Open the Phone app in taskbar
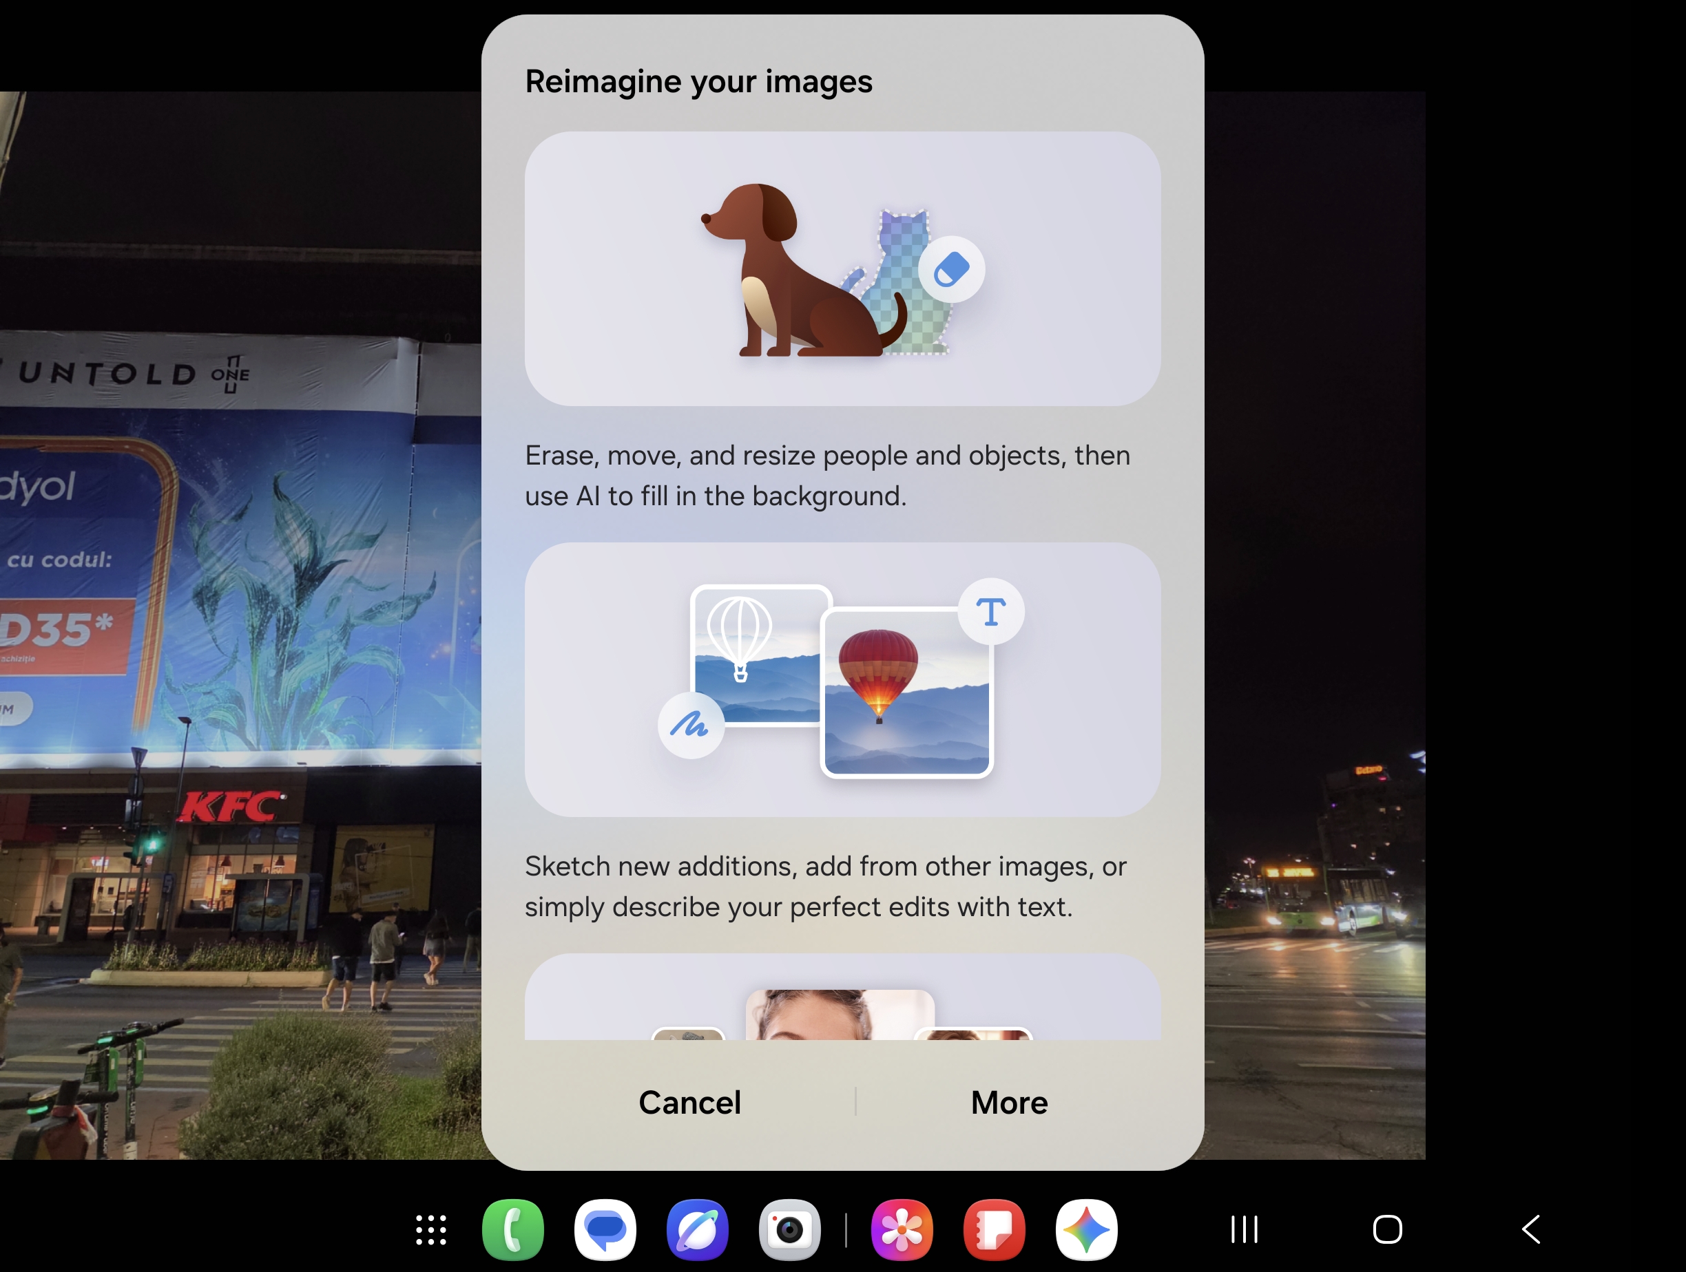 pyautogui.click(x=513, y=1229)
